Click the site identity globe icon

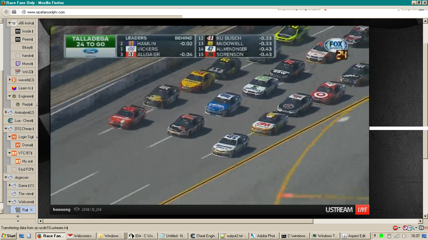click(23, 12)
